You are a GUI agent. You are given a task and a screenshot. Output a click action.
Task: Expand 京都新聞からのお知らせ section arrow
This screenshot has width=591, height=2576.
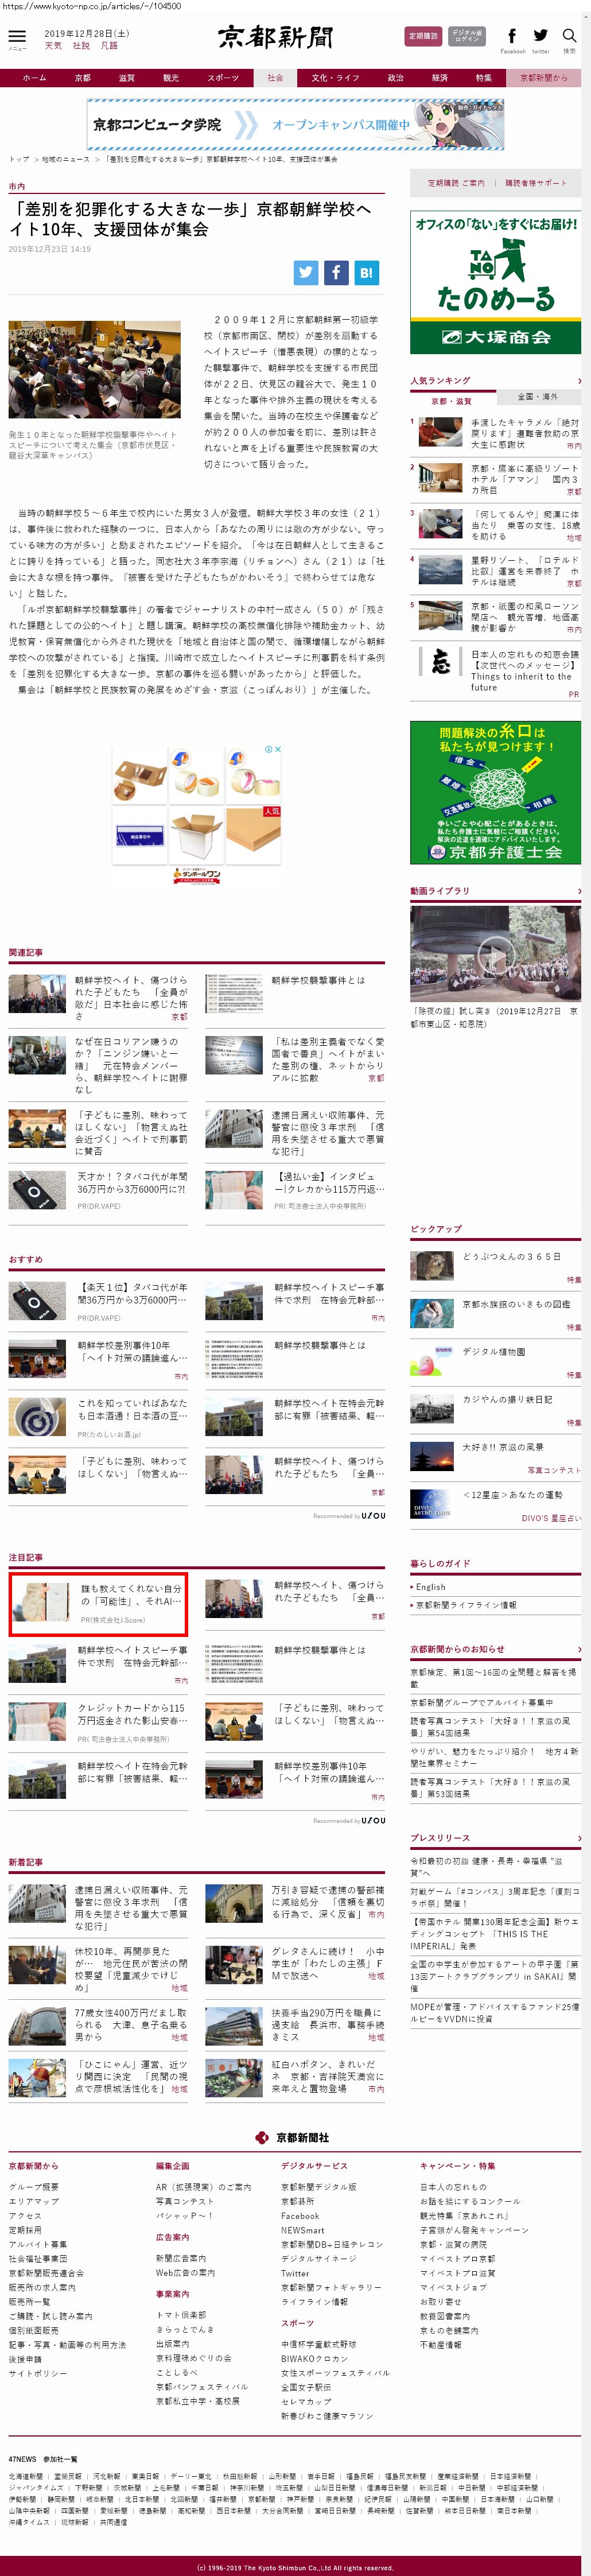[x=578, y=1649]
